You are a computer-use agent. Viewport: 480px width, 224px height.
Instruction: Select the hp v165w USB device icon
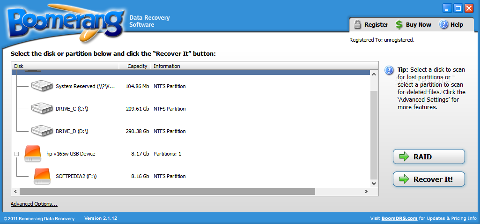tap(33, 154)
